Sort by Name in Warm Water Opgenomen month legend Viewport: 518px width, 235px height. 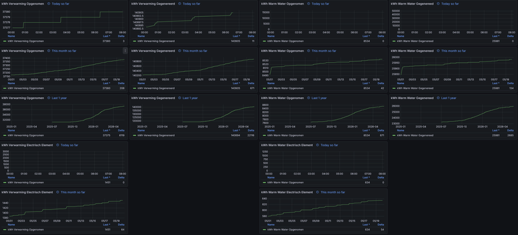(x=271, y=84)
